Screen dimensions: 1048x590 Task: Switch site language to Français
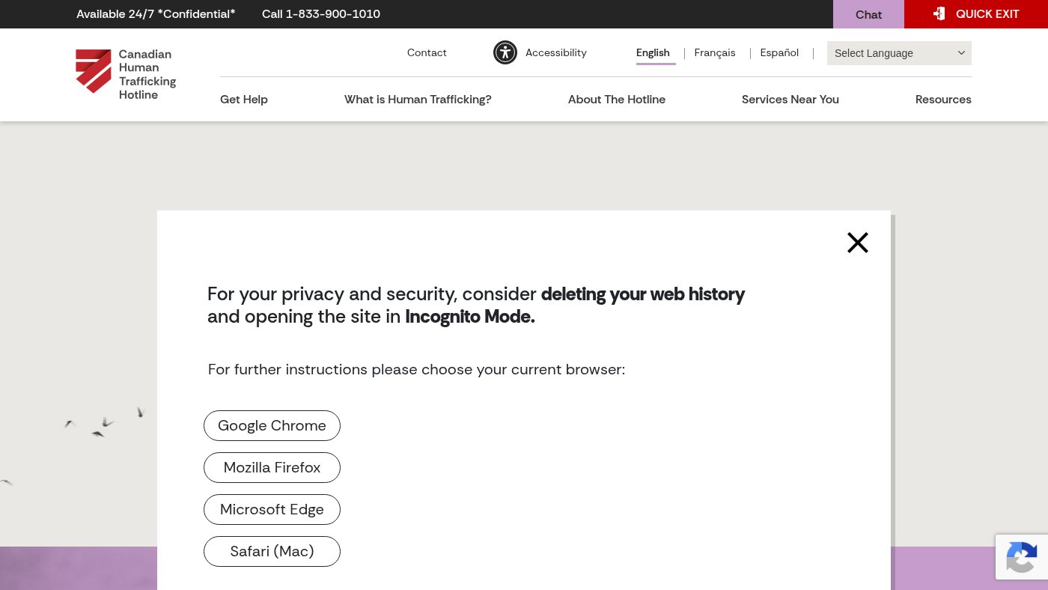(715, 52)
